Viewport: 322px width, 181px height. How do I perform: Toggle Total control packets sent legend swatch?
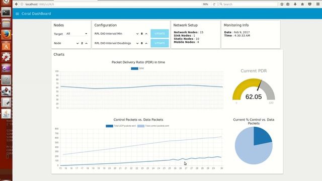141,126
